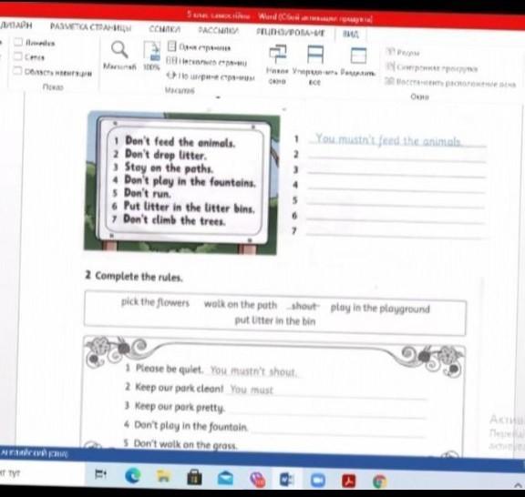Open Microsoft Edge from the taskbar
The width and height of the screenshot is (525, 497).
point(133,475)
